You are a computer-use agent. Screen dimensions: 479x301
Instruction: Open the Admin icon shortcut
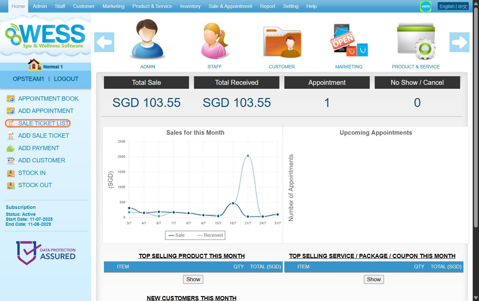147,40
